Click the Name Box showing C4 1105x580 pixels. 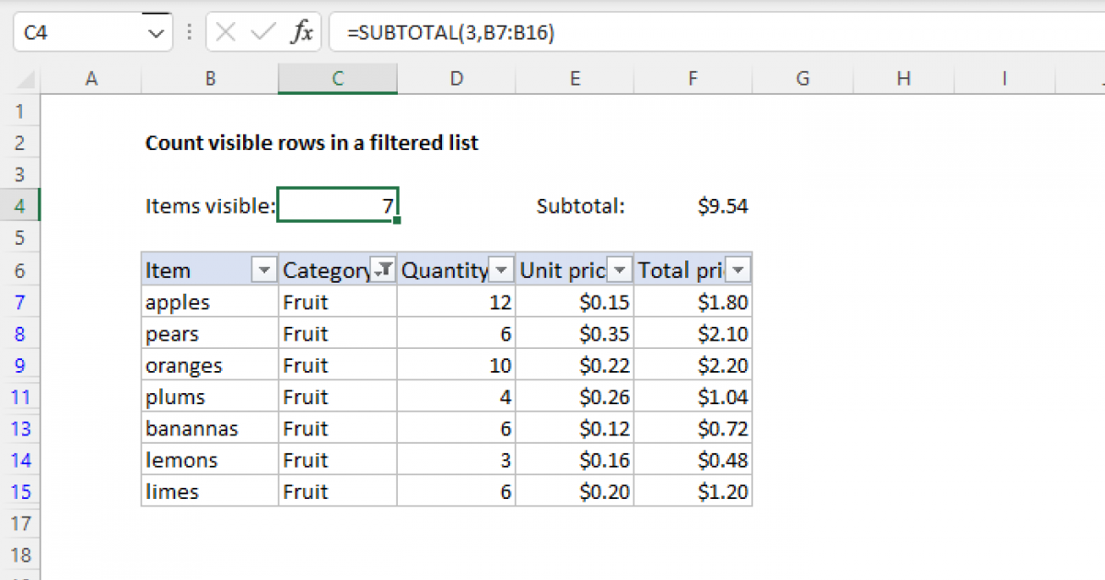click(x=78, y=33)
